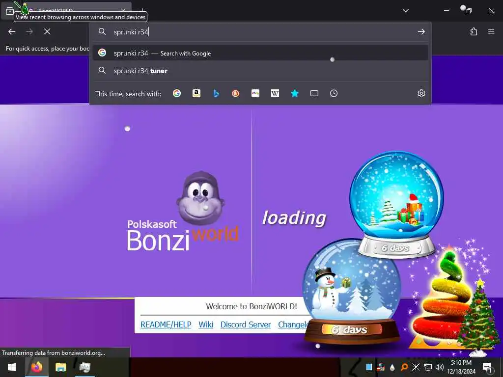Search this time with eBay icon
Screen dimensions: 503x377
tap(255, 93)
